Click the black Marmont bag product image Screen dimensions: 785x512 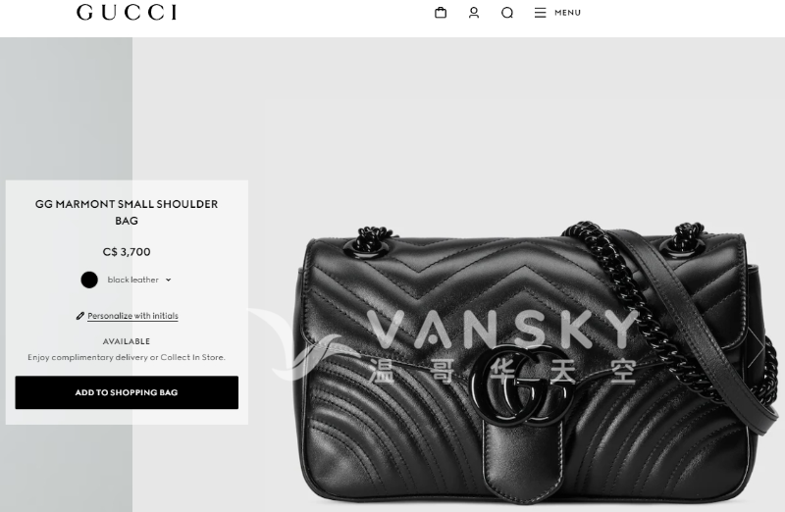click(x=536, y=363)
